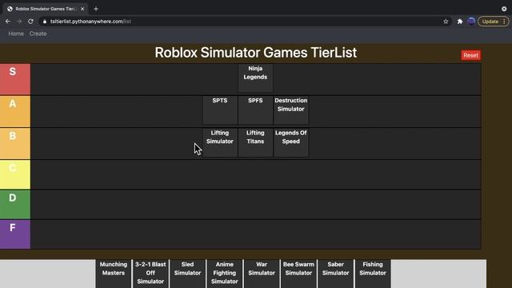The image size is (512, 288).
Task: Open new tab with plus icon
Action: pyautogui.click(x=96, y=9)
